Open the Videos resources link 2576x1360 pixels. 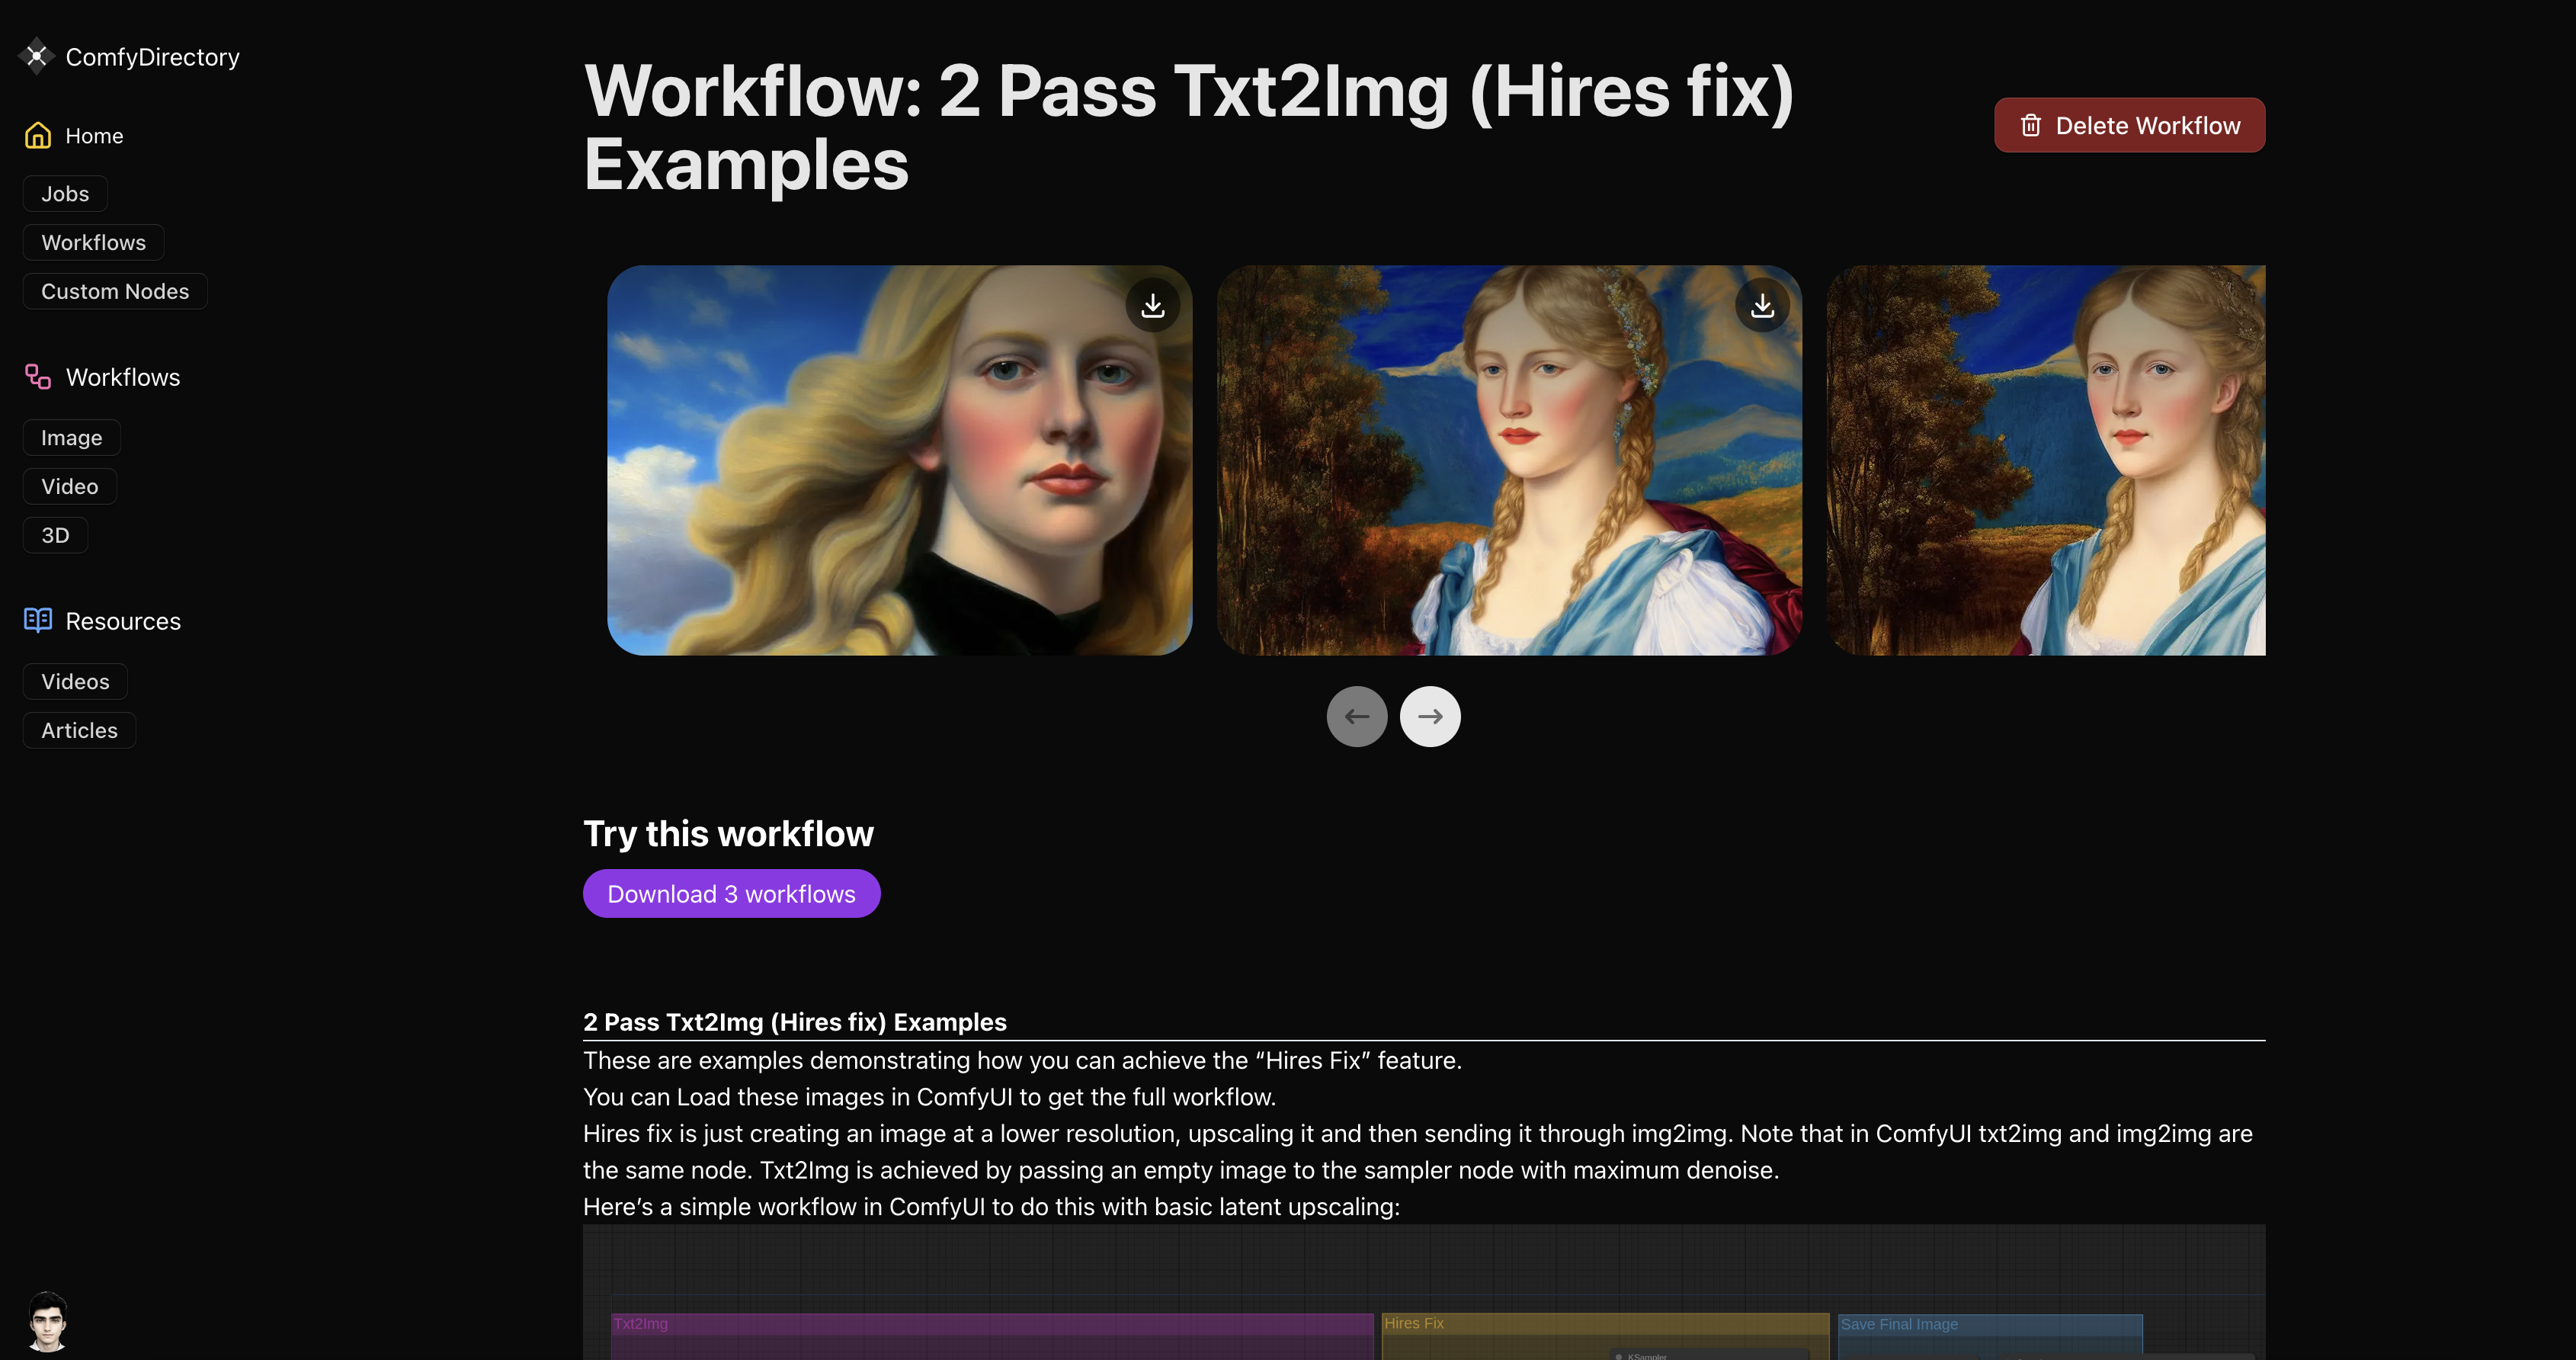[x=75, y=681]
